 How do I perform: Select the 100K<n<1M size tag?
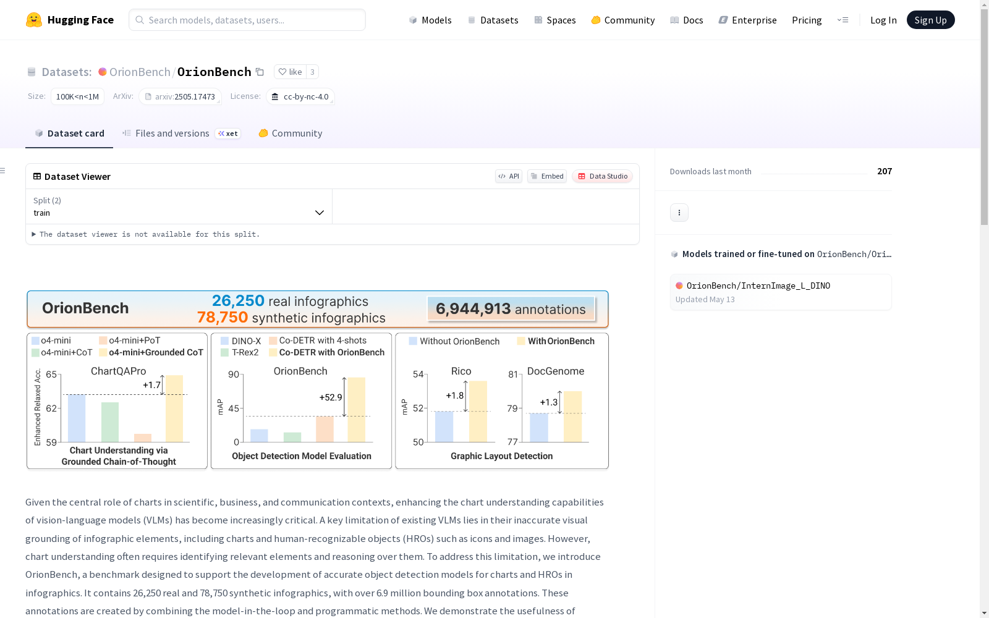77,96
